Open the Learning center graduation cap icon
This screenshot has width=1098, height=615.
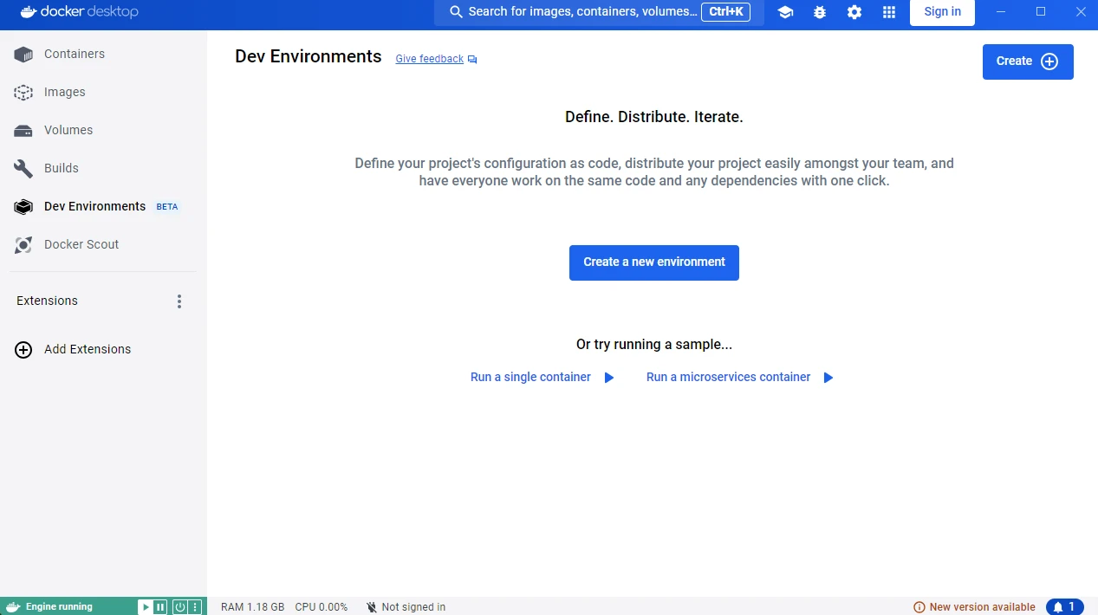click(x=785, y=12)
